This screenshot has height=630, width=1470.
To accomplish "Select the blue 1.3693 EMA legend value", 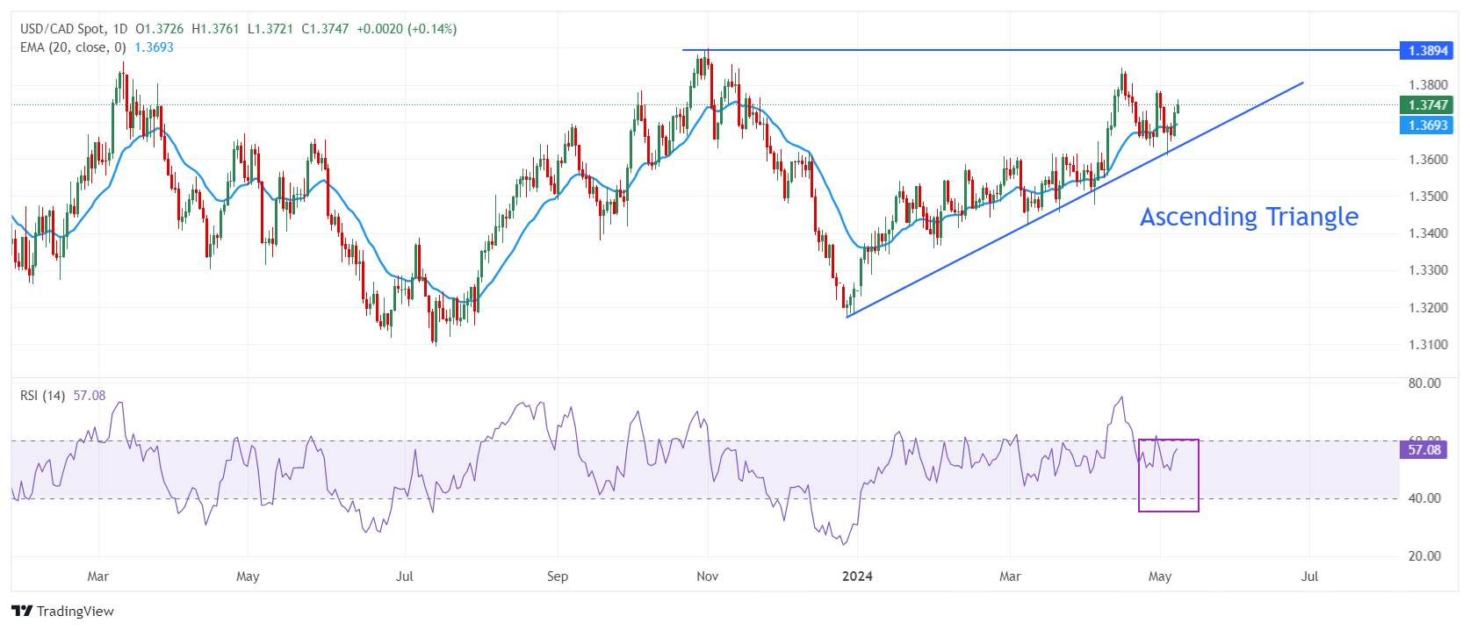I will 154,47.
